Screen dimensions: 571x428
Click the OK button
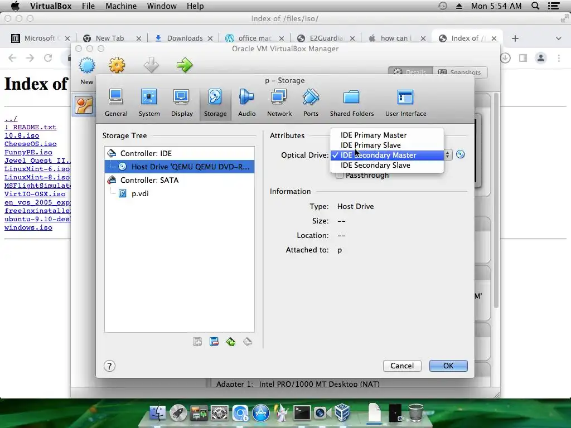(x=448, y=366)
